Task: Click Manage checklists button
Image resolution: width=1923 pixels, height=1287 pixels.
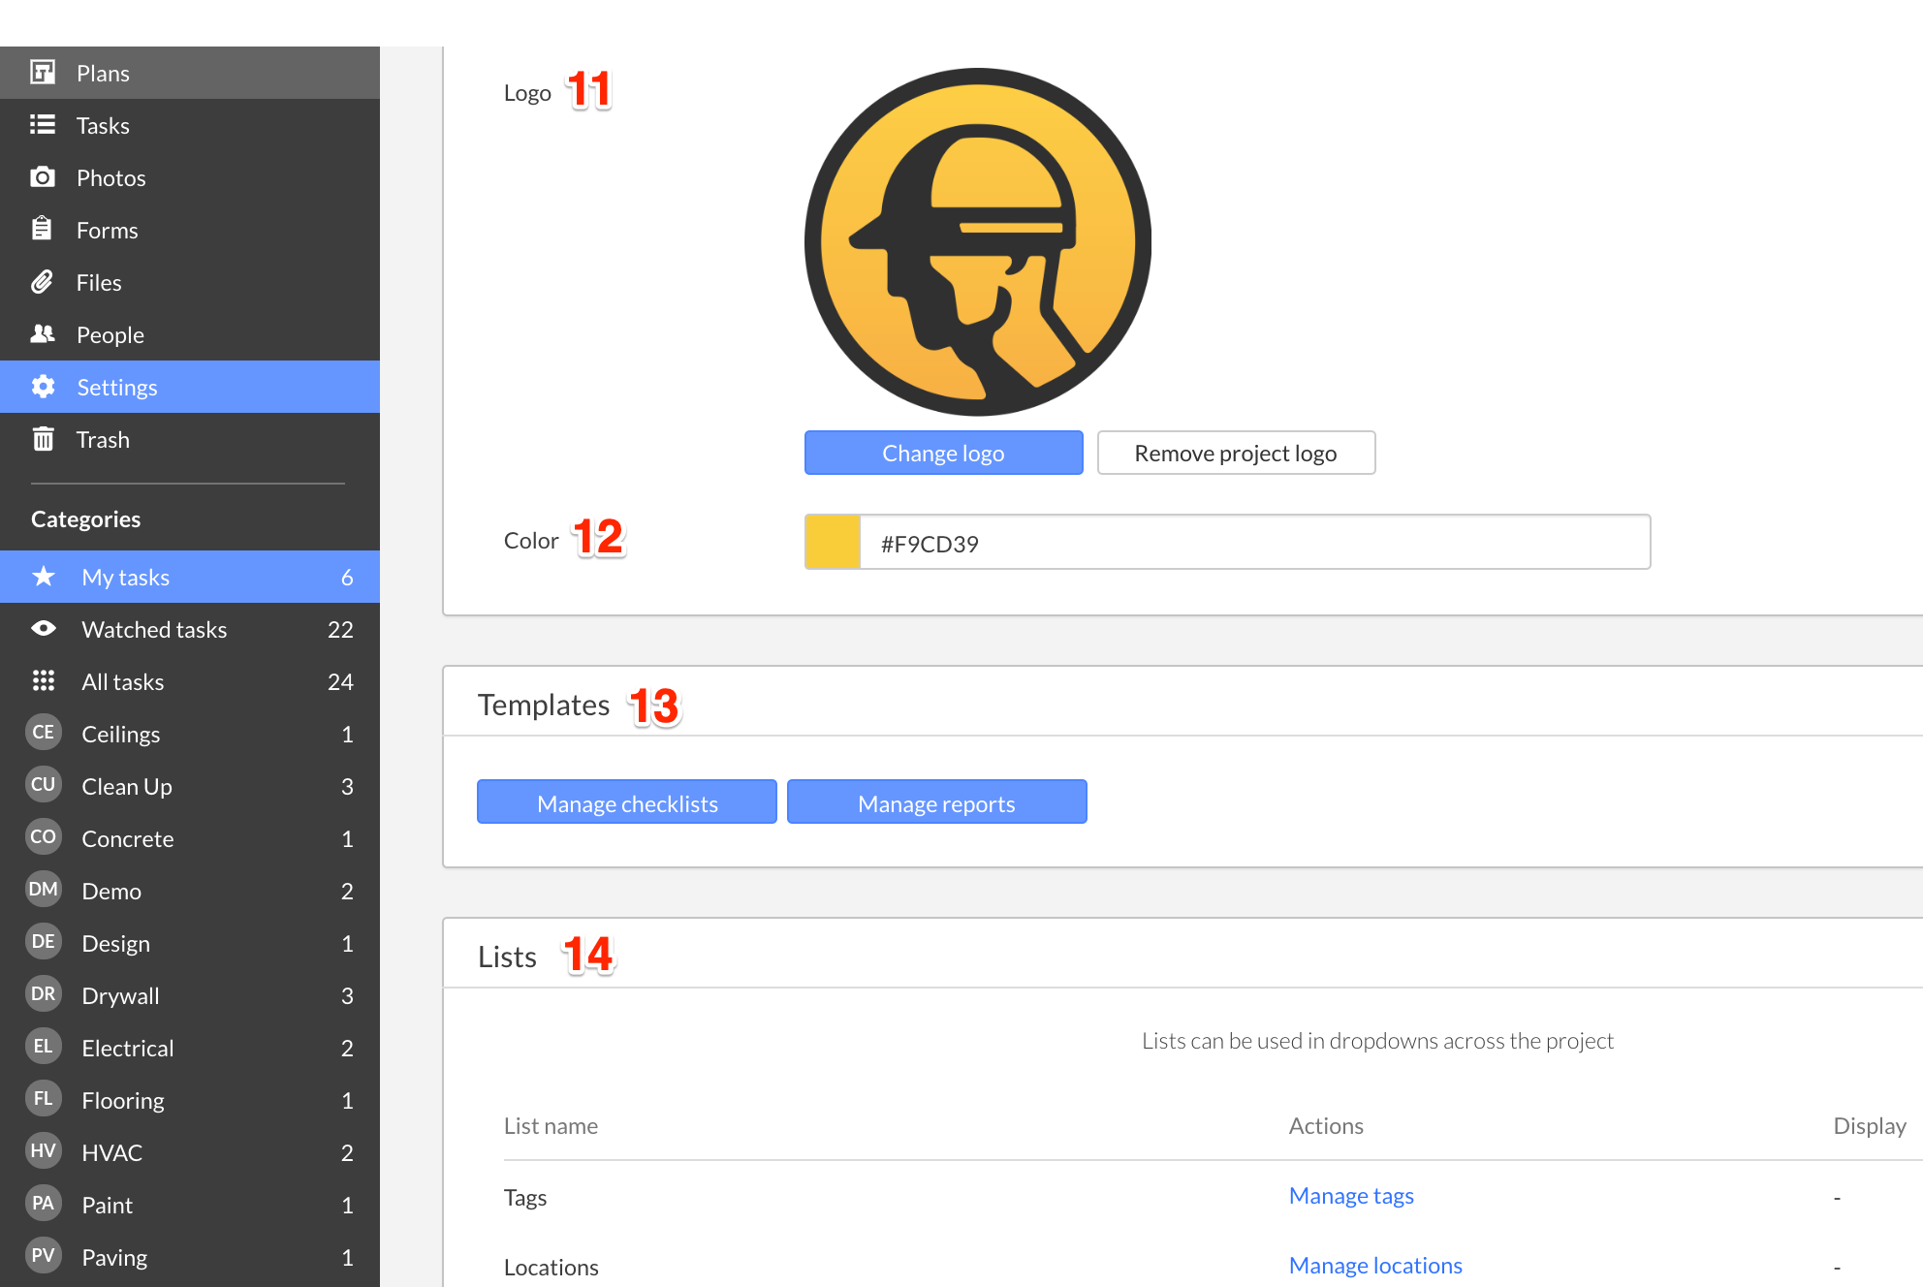Action: pyautogui.click(x=627, y=802)
